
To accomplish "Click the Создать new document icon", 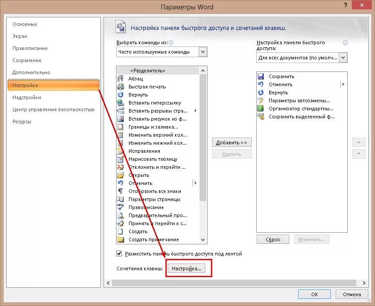I will pos(120,231).
